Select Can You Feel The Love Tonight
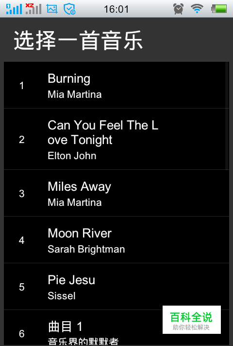 click(116, 139)
